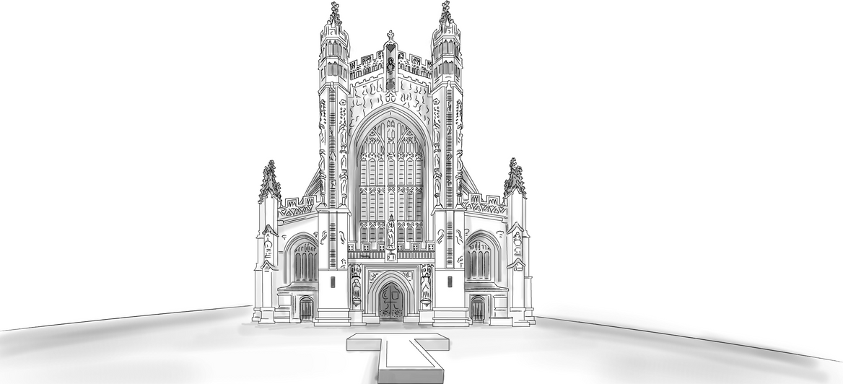Click the statue niche near the gable top
This screenshot has height=384, width=843.
point(390,66)
